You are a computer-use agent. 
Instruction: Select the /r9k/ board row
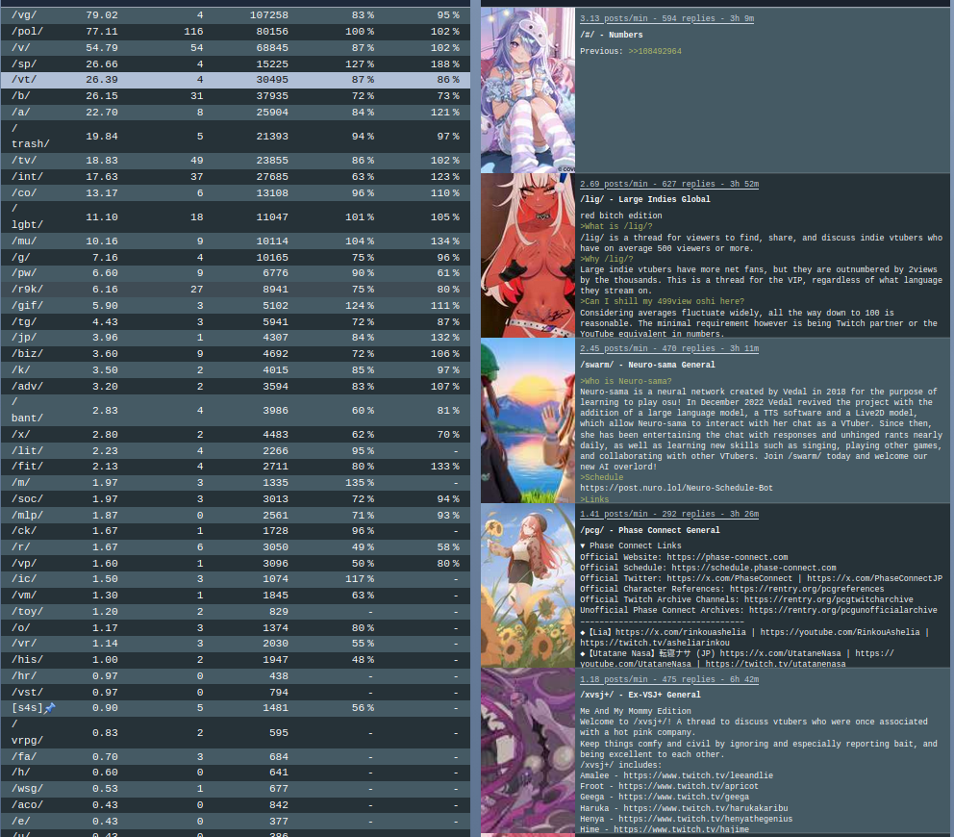[236, 290]
